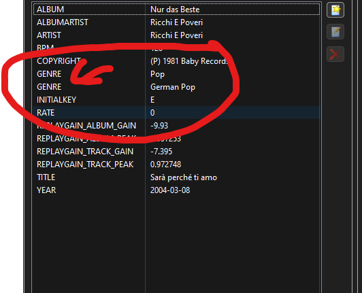Select the GENRE row with German Pop
This screenshot has height=293, width=362.
point(177,87)
